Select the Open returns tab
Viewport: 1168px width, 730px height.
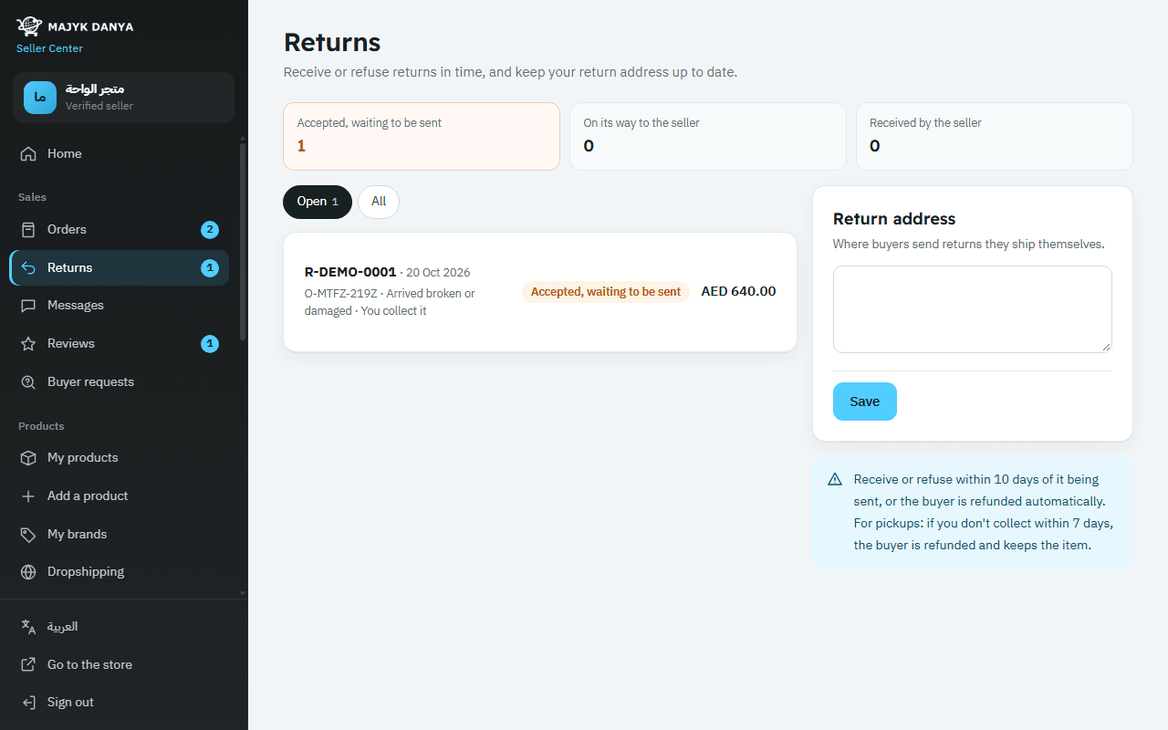(318, 202)
